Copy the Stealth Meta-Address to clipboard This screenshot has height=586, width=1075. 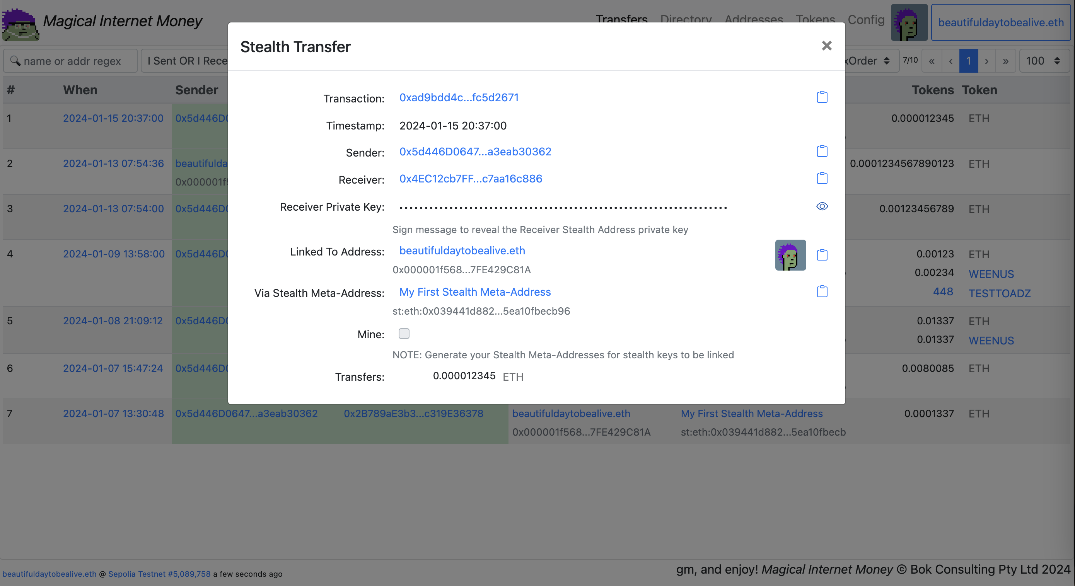click(x=822, y=291)
